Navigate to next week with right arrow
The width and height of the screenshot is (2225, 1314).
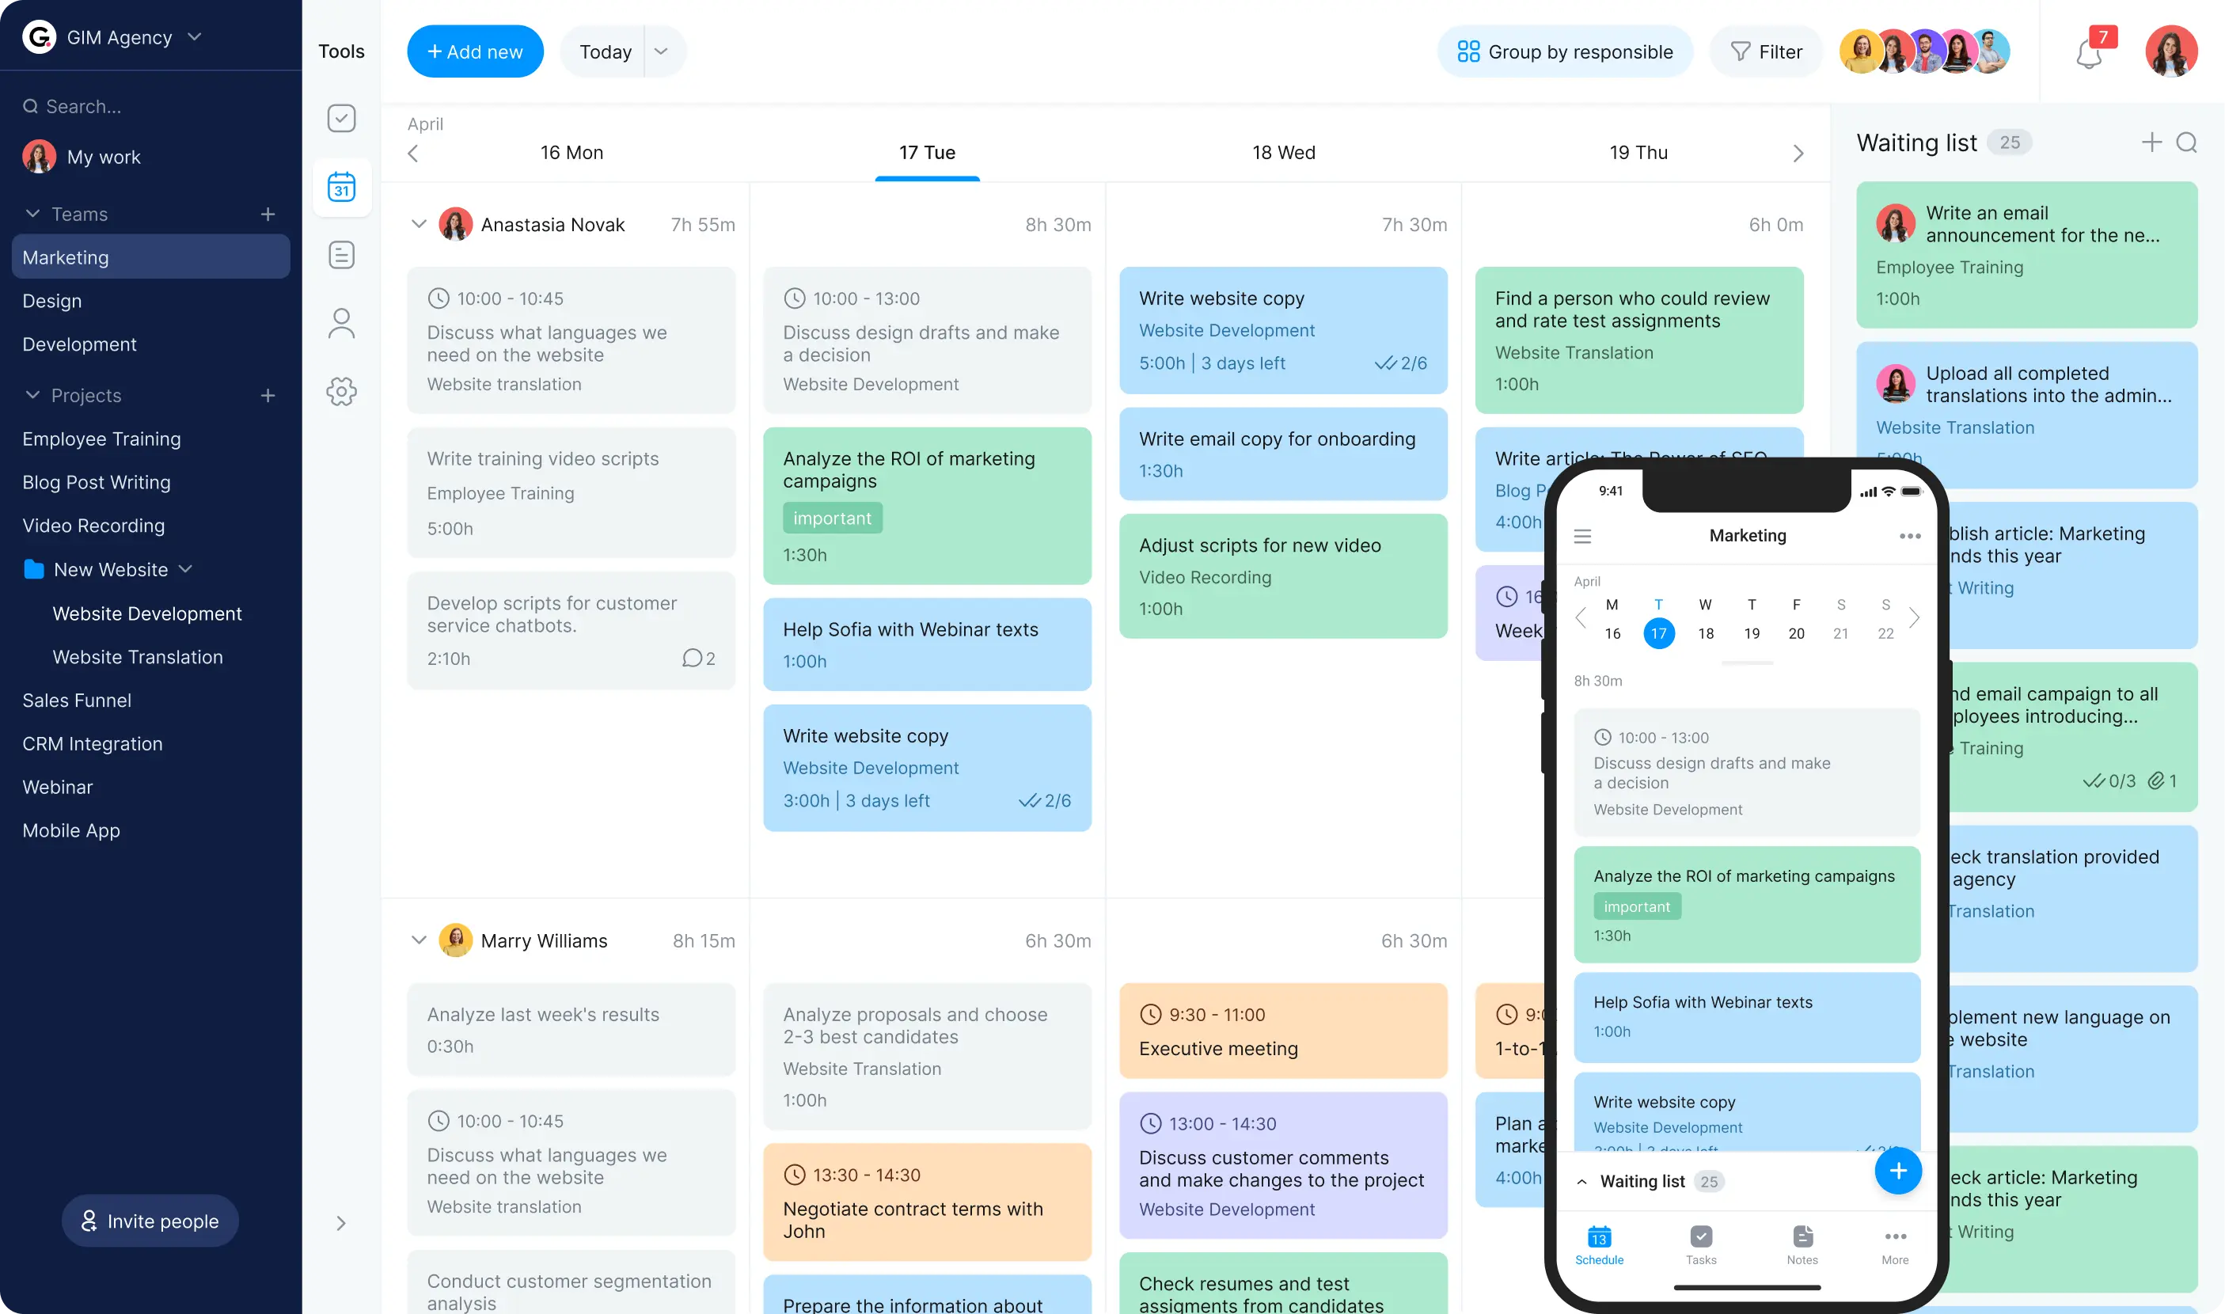(x=1797, y=152)
